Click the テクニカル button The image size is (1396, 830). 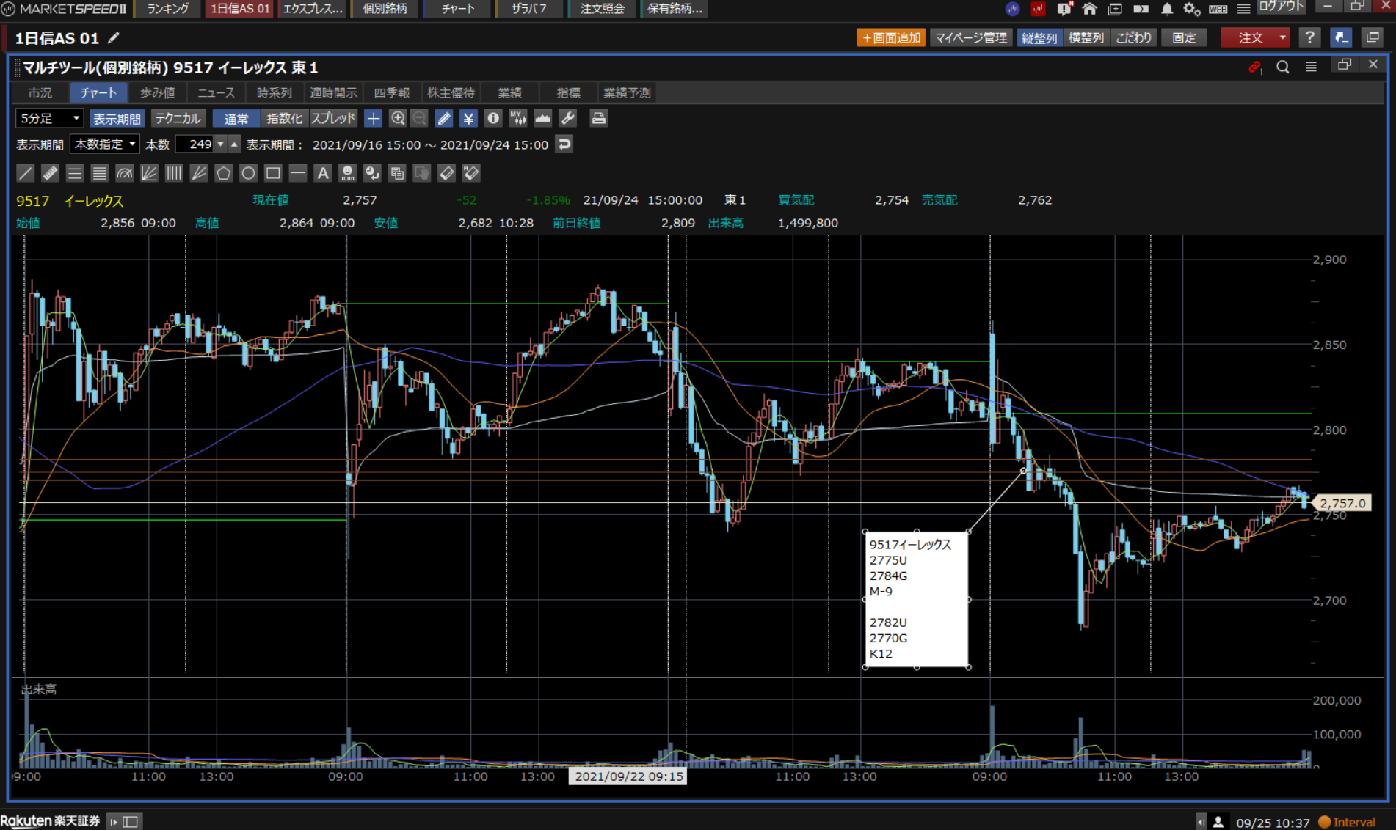click(178, 118)
